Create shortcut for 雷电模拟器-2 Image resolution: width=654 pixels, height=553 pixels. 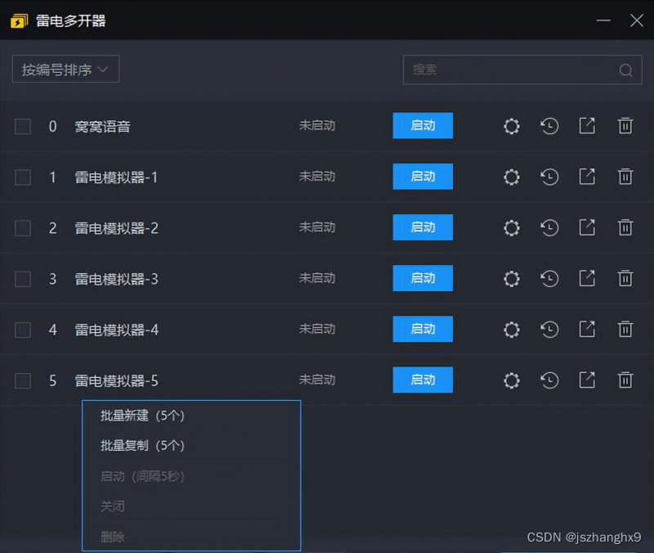click(587, 227)
